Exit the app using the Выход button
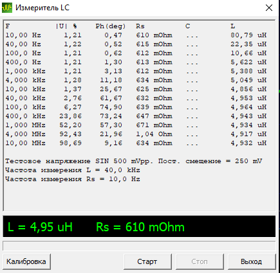This screenshot has height=273, width=280. (252, 261)
